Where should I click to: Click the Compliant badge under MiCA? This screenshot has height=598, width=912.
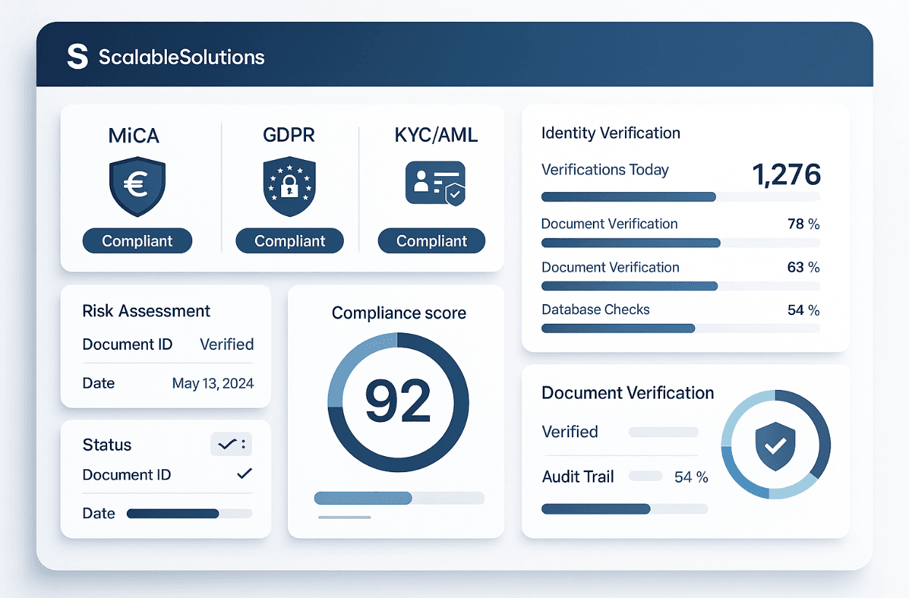(137, 241)
